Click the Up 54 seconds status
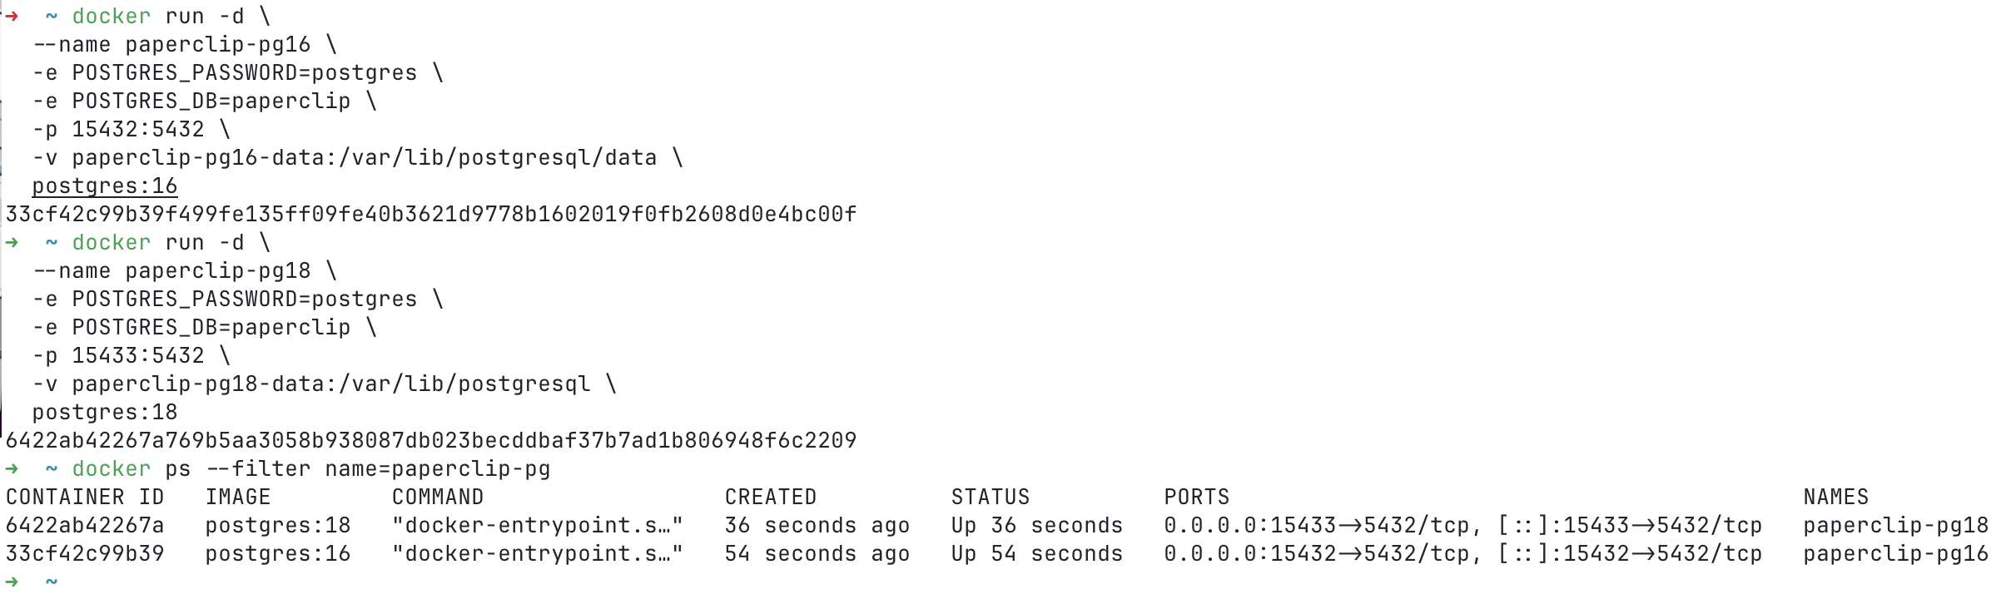The height and width of the screenshot is (609, 2016). (1037, 554)
